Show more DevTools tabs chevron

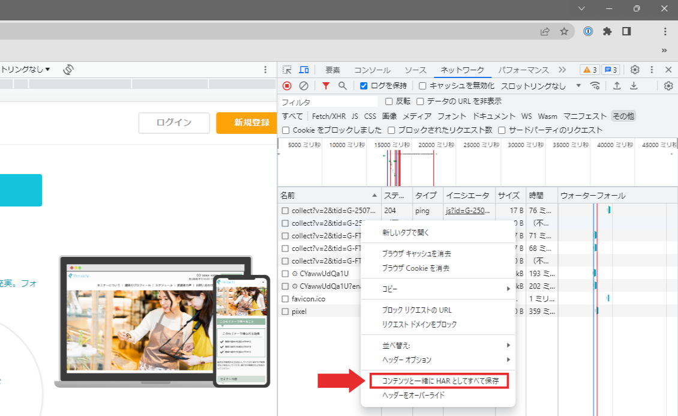(x=562, y=69)
